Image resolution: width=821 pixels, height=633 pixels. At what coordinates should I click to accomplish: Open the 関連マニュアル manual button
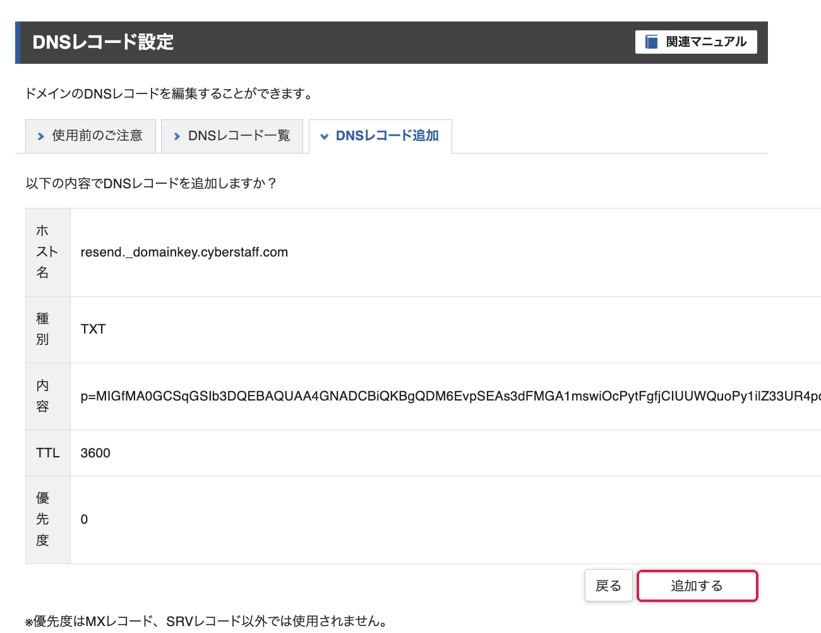pos(696,42)
